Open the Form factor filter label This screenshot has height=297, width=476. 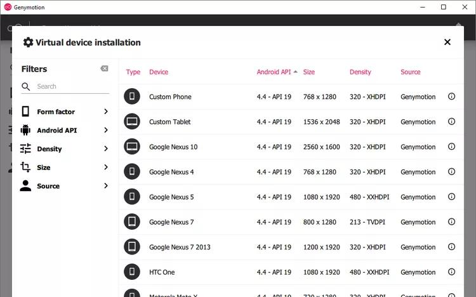click(56, 112)
